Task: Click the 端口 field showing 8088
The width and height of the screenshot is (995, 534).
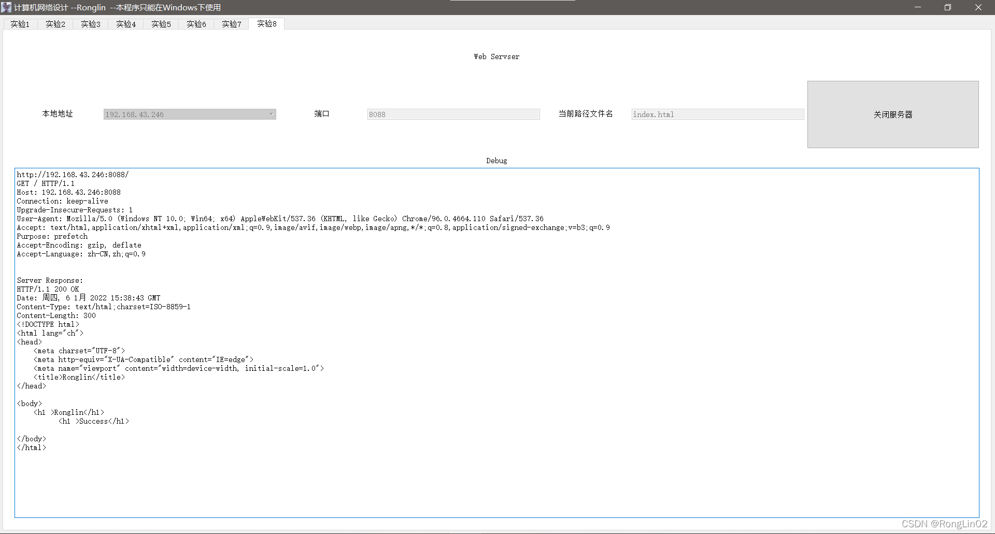Action: [453, 114]
